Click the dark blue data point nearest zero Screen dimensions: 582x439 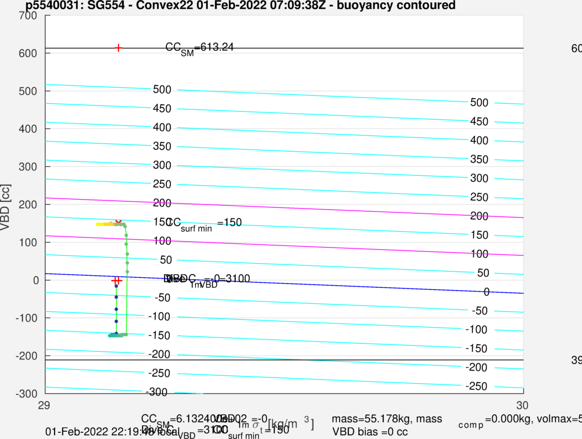point(116,286)
